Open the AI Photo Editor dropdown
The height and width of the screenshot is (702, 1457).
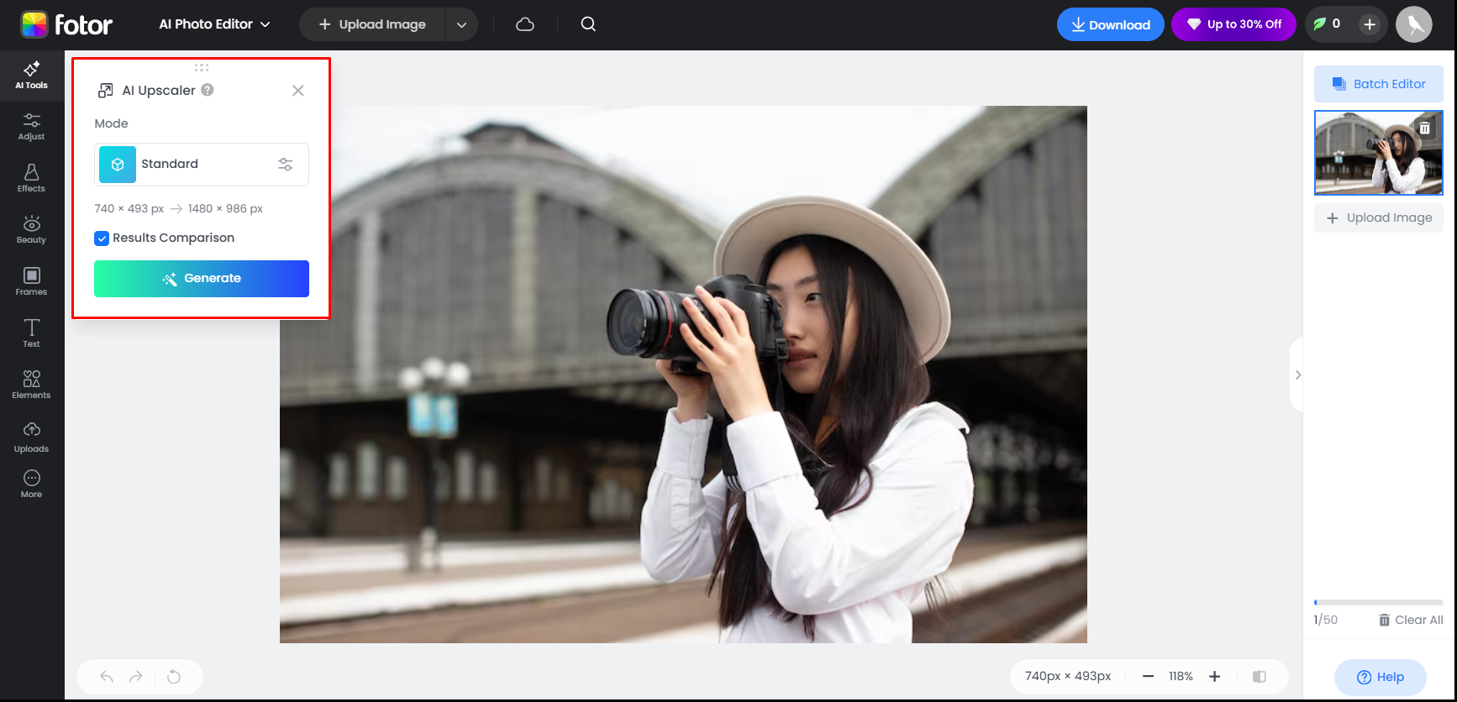[215, 24]
